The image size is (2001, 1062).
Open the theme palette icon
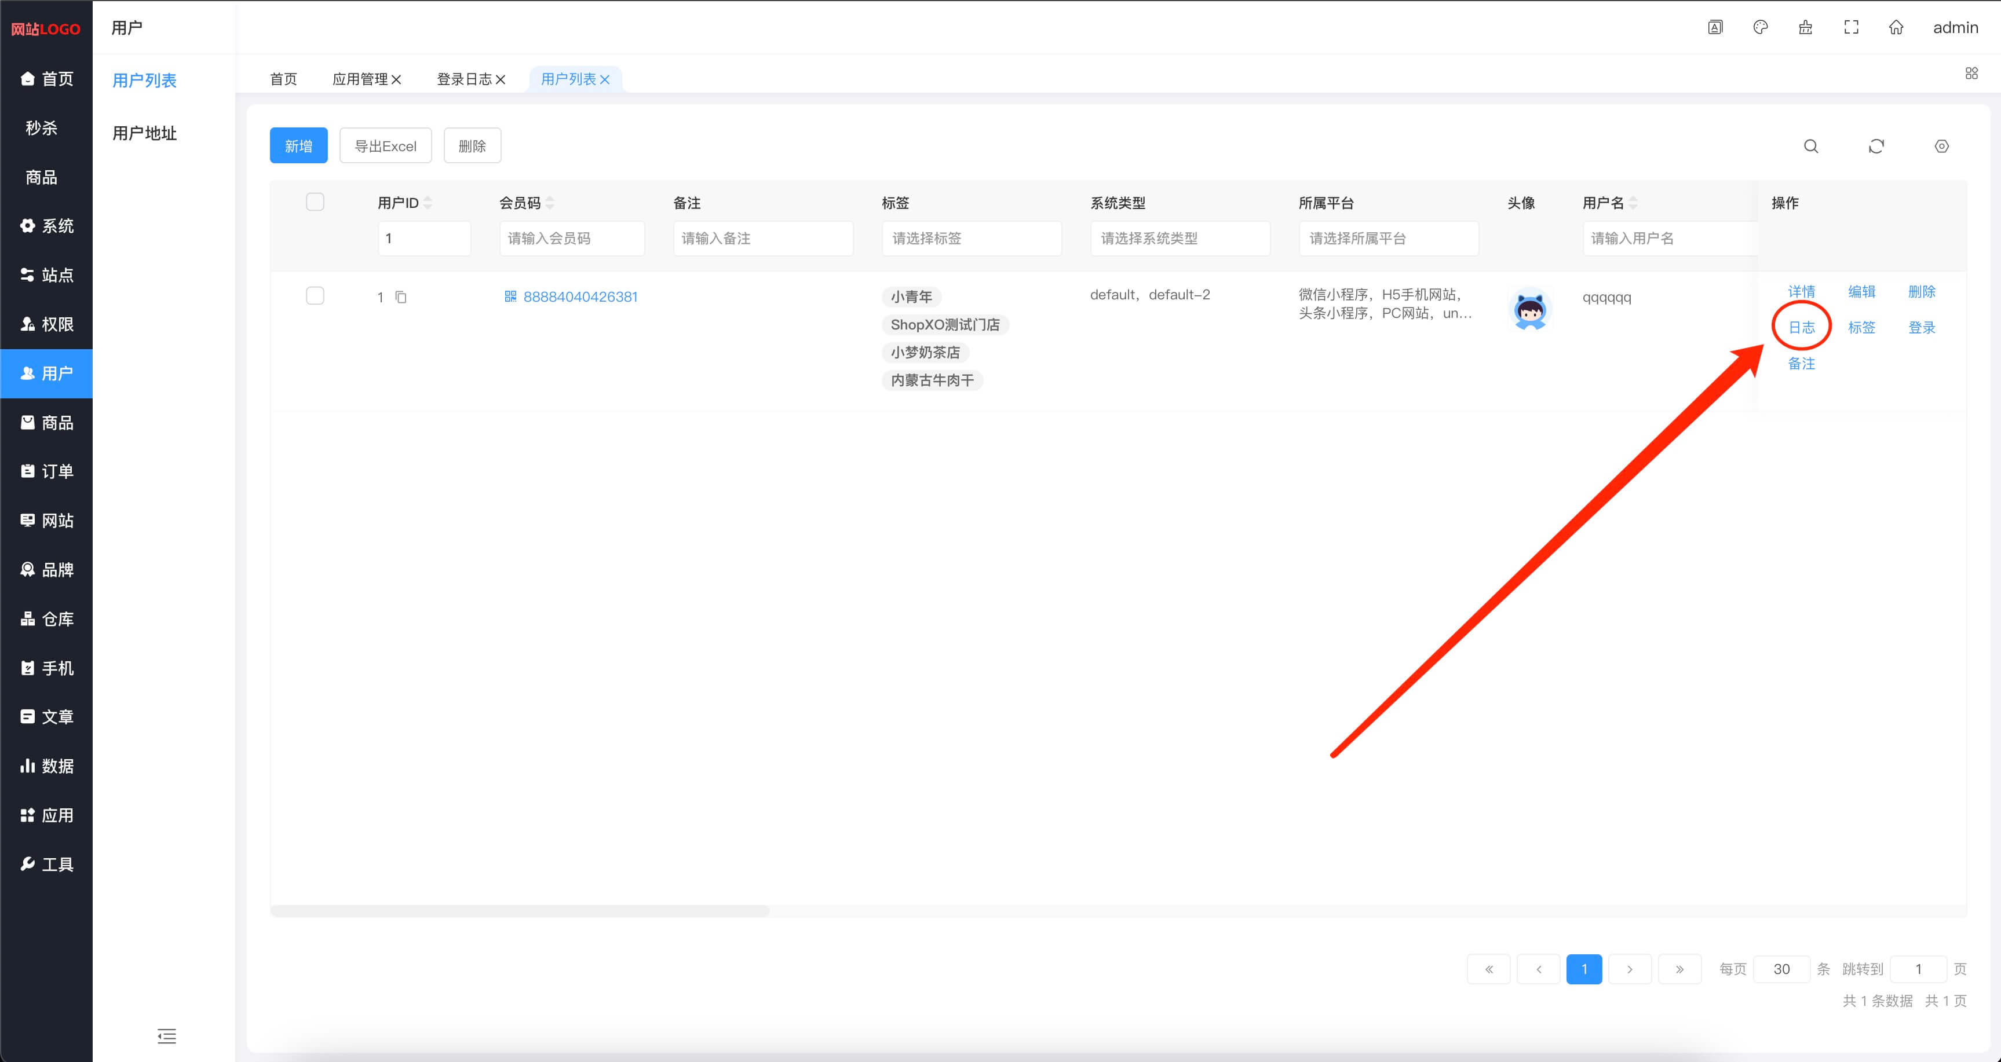(1760, 27)
